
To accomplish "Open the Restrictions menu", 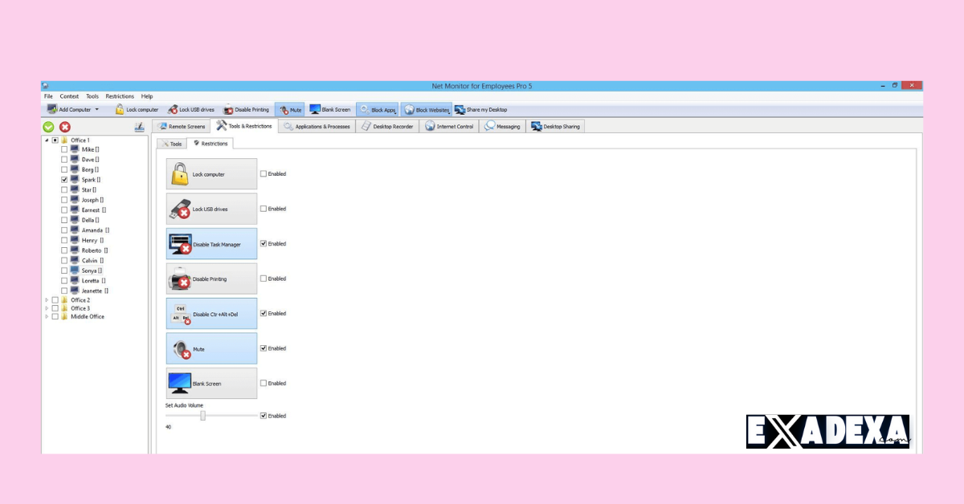I will coord(119,96).
